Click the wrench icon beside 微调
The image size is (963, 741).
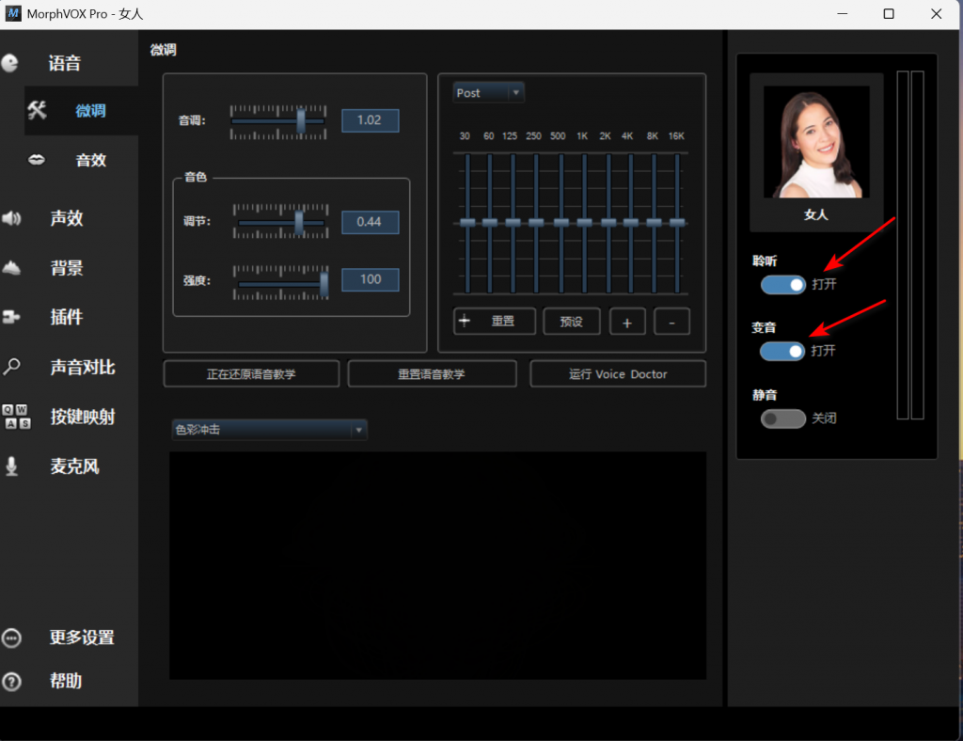pos(38,110)
